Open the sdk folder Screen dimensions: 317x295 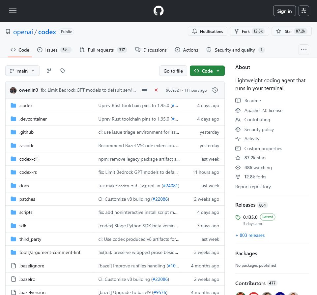[23, 226]
